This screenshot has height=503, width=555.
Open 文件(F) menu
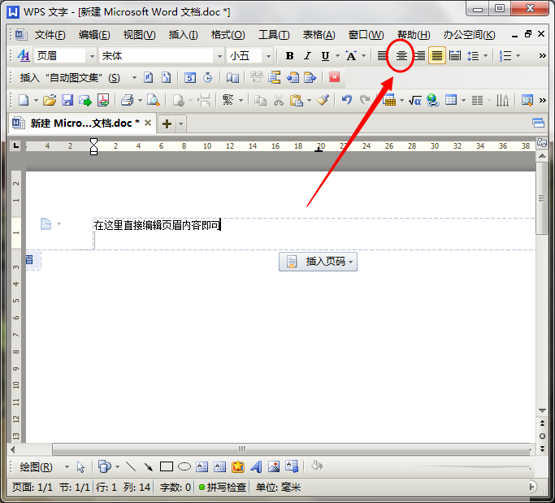(x=50, y=35)
